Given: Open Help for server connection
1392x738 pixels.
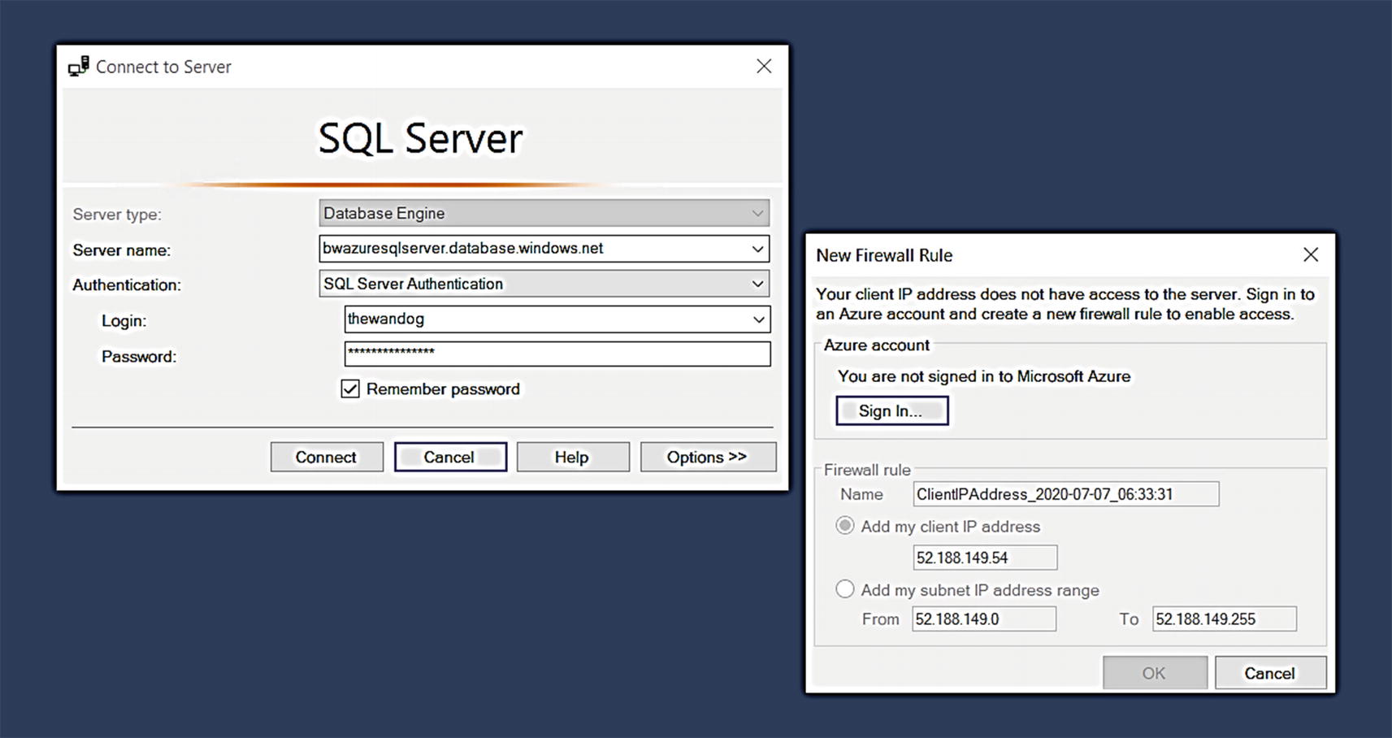Looking at the screenshot, I should [x=573, y=457].
